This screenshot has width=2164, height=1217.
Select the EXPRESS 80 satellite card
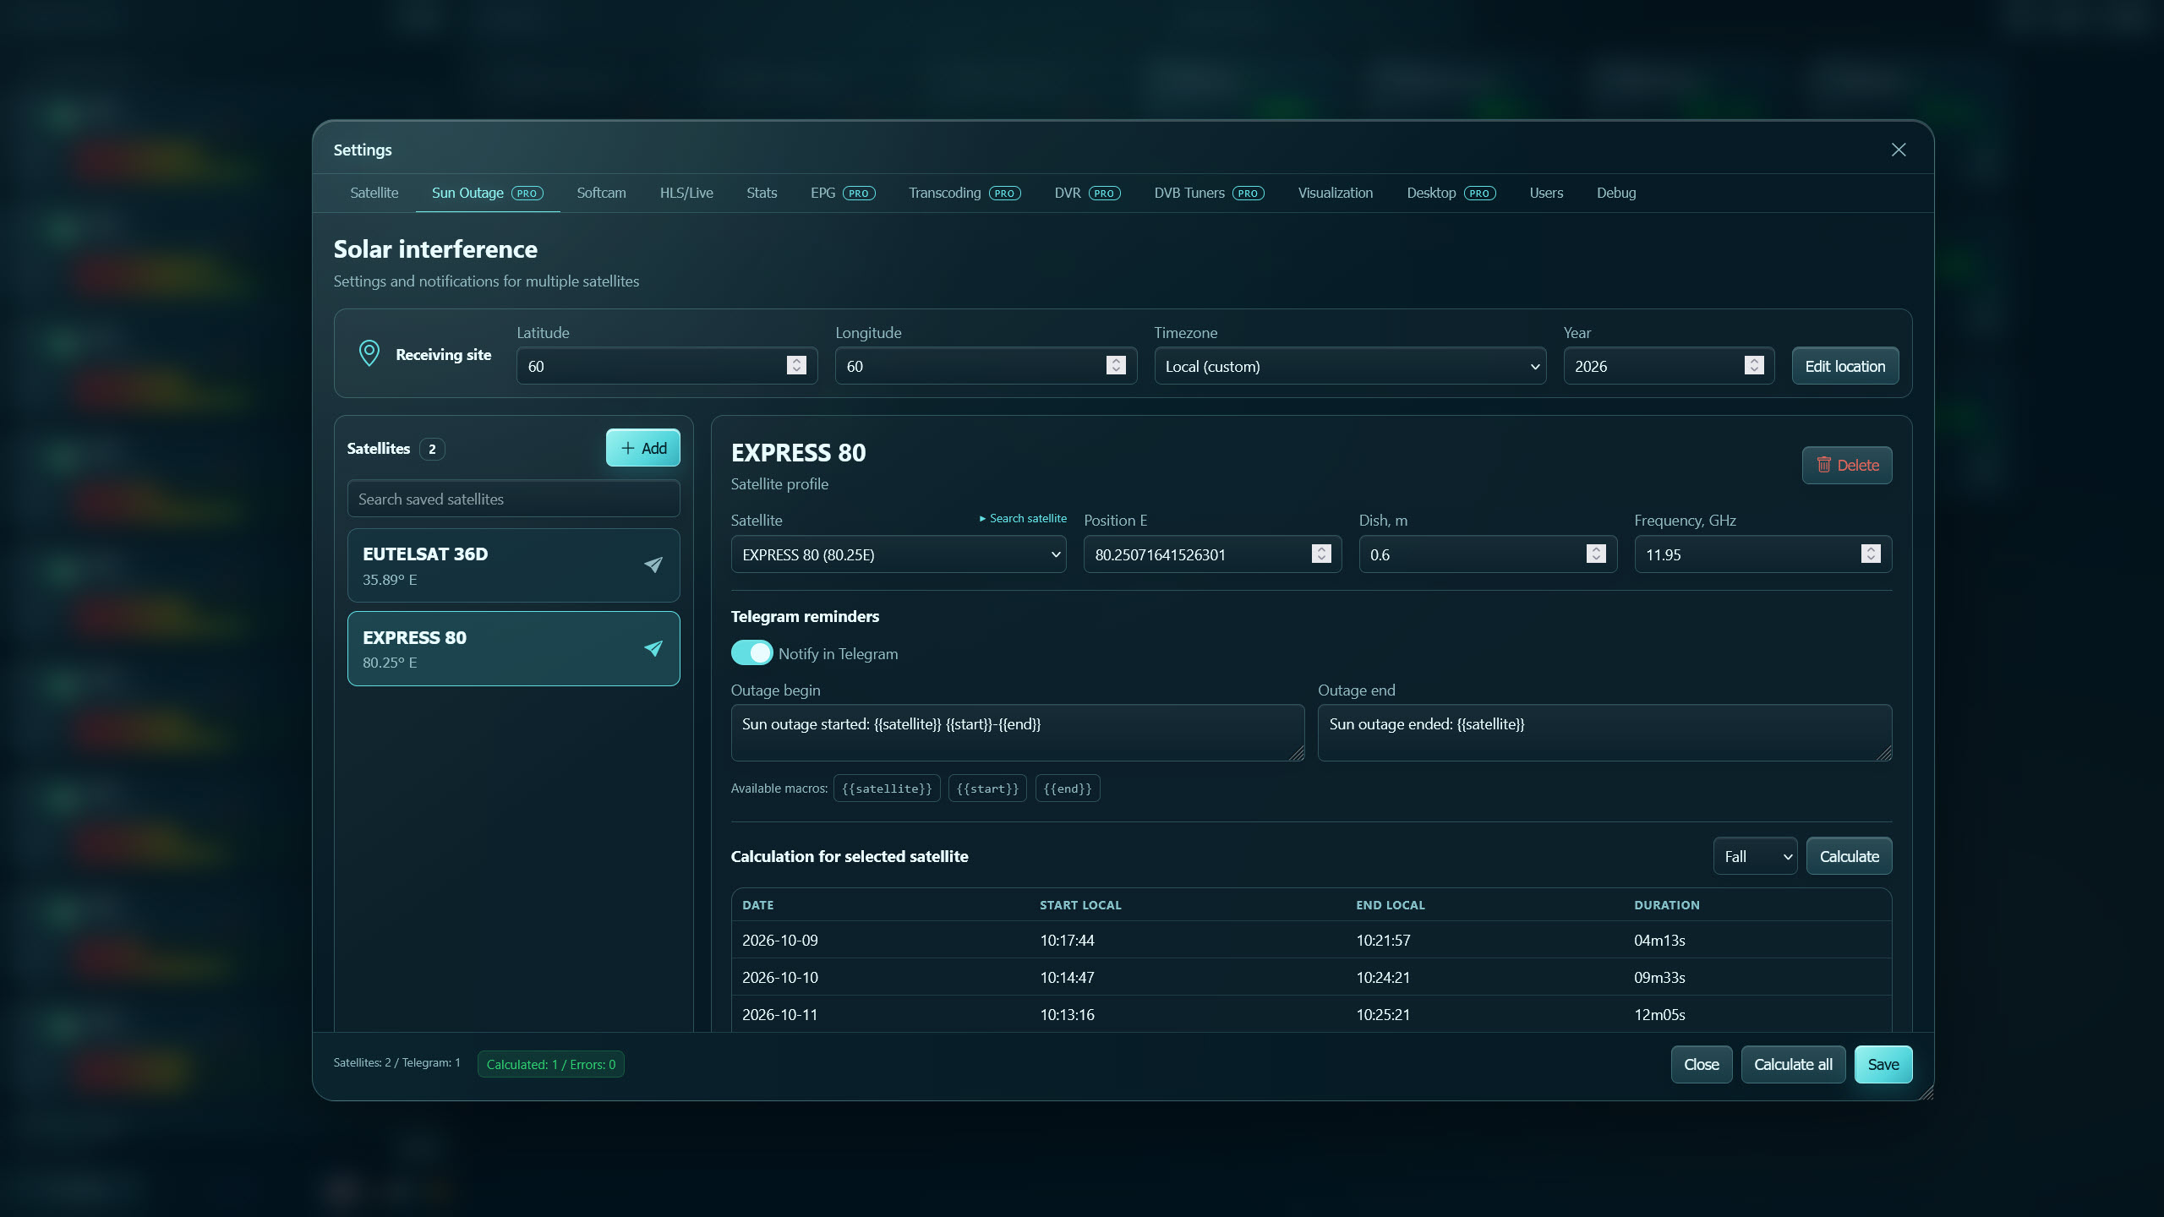pos(513,648)
